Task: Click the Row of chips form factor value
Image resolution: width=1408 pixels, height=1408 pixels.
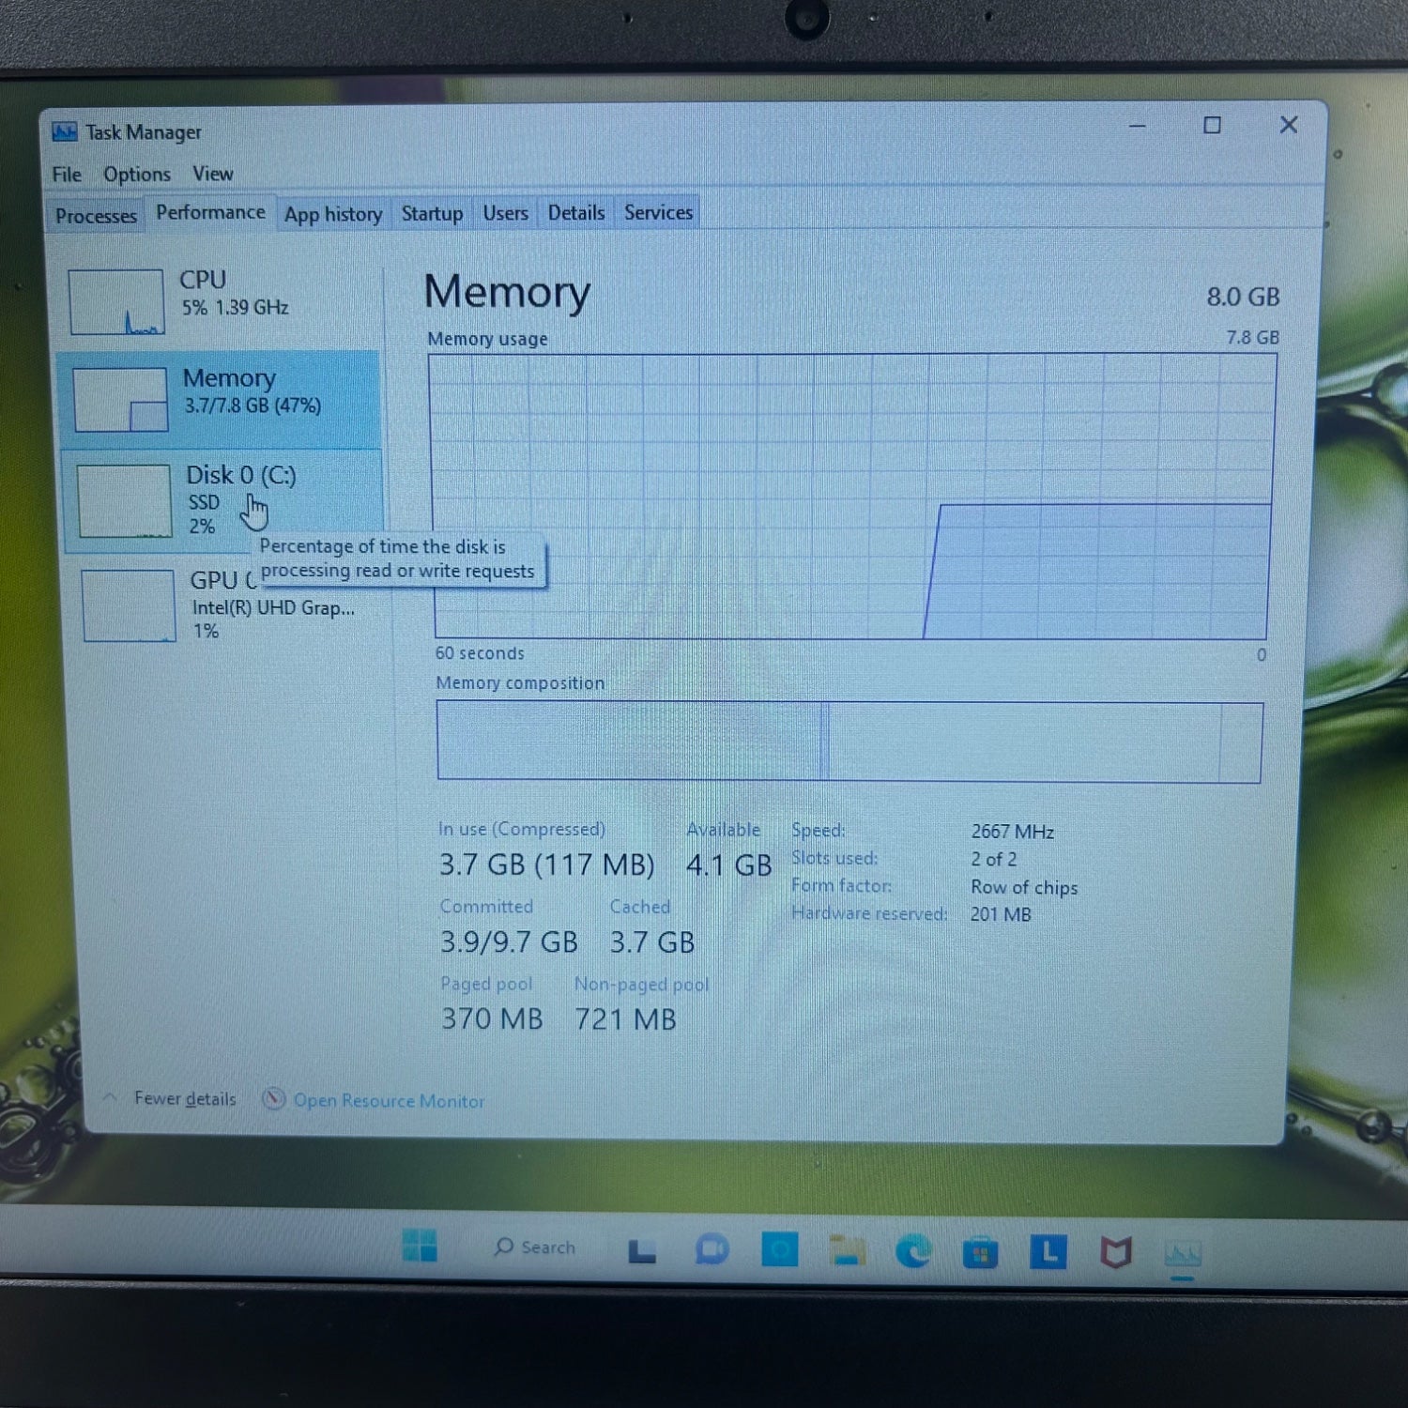Action: (x=1024, y=887)
